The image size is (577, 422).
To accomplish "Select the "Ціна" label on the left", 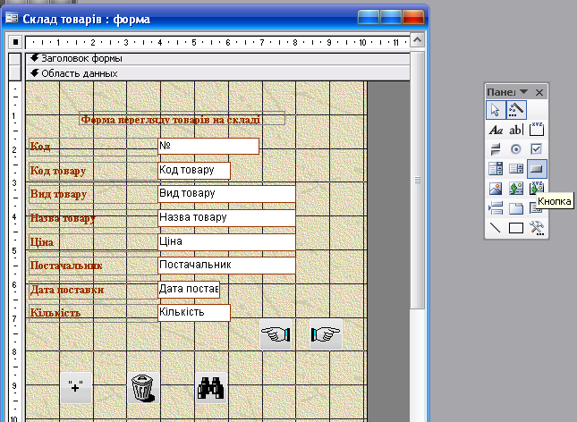I will 93,242.
